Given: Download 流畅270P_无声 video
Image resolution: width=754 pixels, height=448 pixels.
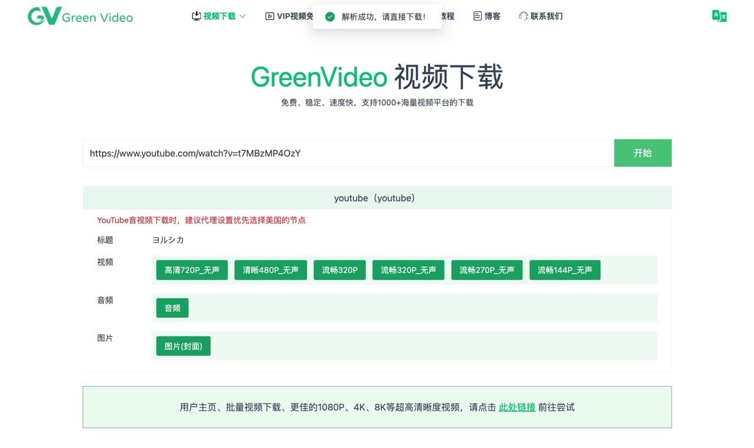Looking at the screenshot, I should point(487,270).
